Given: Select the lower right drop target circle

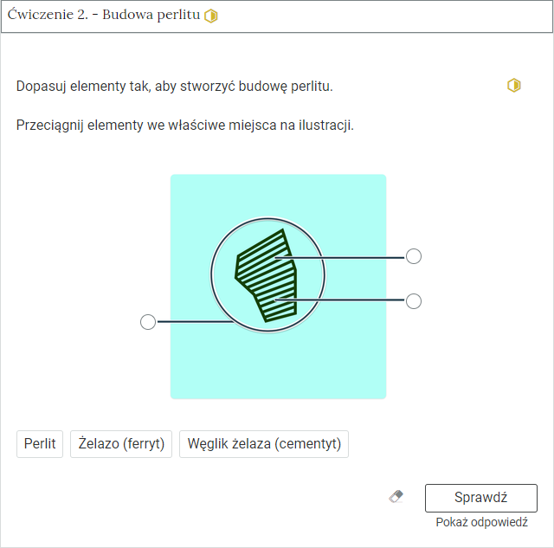Looking at the screenshot, I should (x=414, y=301).
